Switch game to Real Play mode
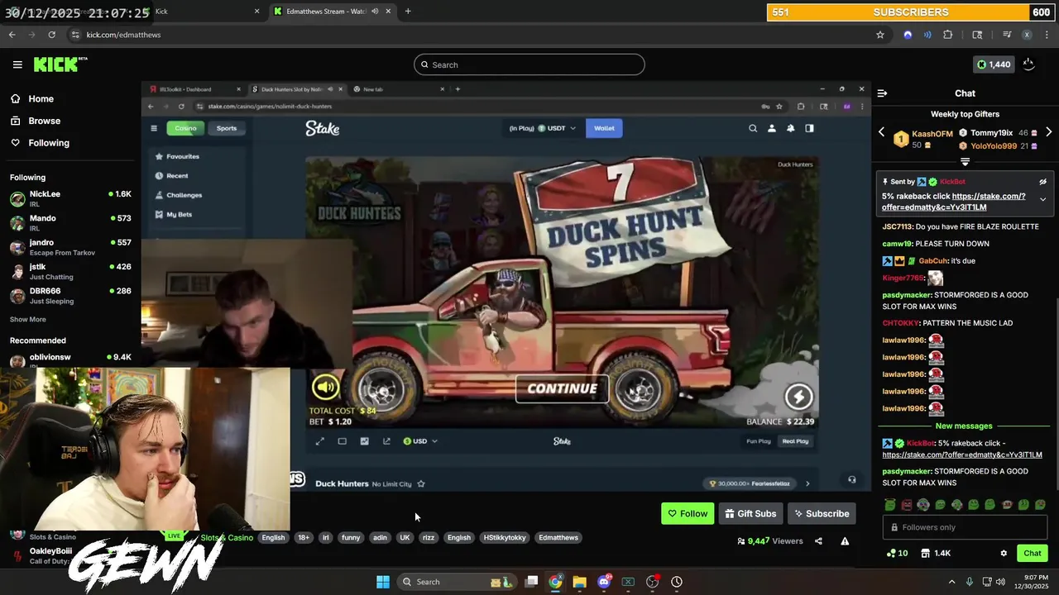Screen dimensions: 1059x595 coord(796,441)
